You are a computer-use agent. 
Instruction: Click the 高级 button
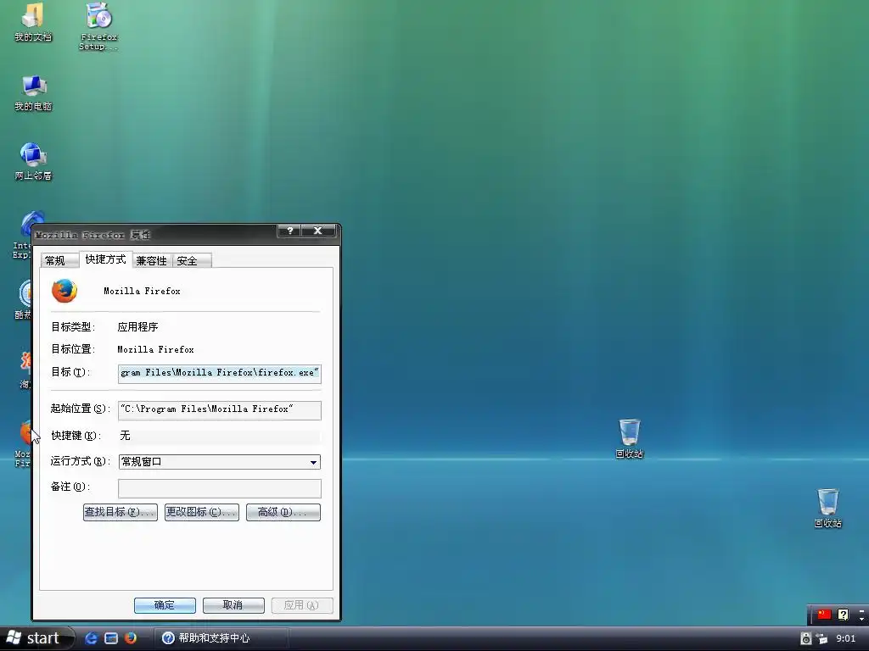283,512
